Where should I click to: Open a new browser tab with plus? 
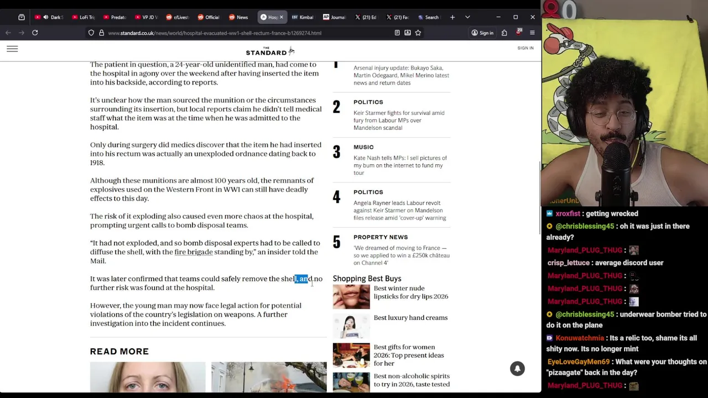click(x=452, y=17)
